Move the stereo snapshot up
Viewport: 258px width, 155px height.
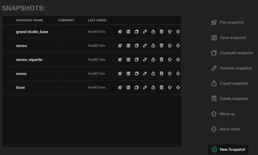(x=170, y=46)
